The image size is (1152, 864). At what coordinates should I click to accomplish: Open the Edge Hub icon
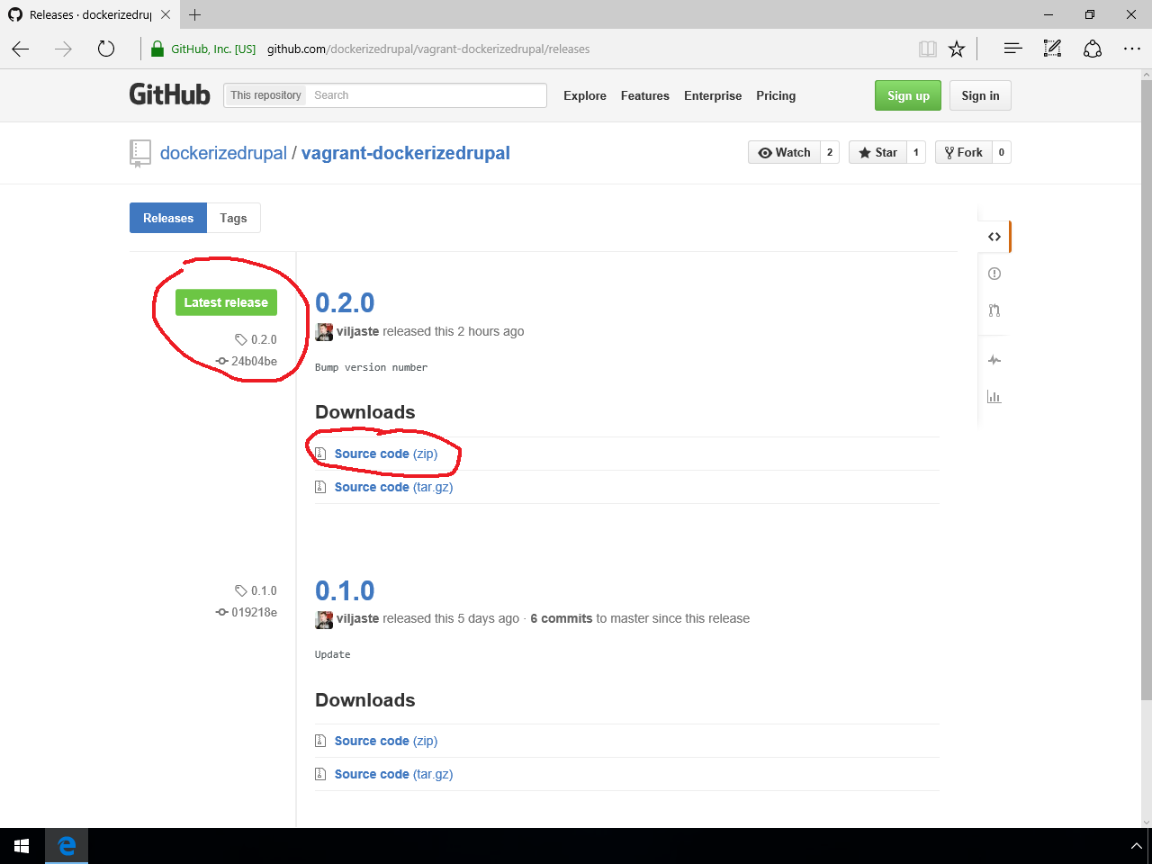click(x=1012, y=49)
